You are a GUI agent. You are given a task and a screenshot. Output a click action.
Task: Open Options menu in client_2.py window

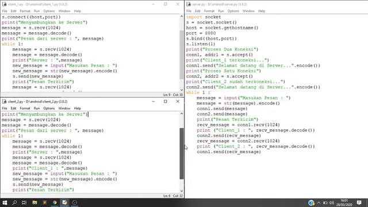[x=49, y=109]
